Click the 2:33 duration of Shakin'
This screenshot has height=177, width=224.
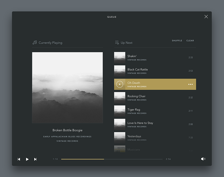[x=191, y=58]
